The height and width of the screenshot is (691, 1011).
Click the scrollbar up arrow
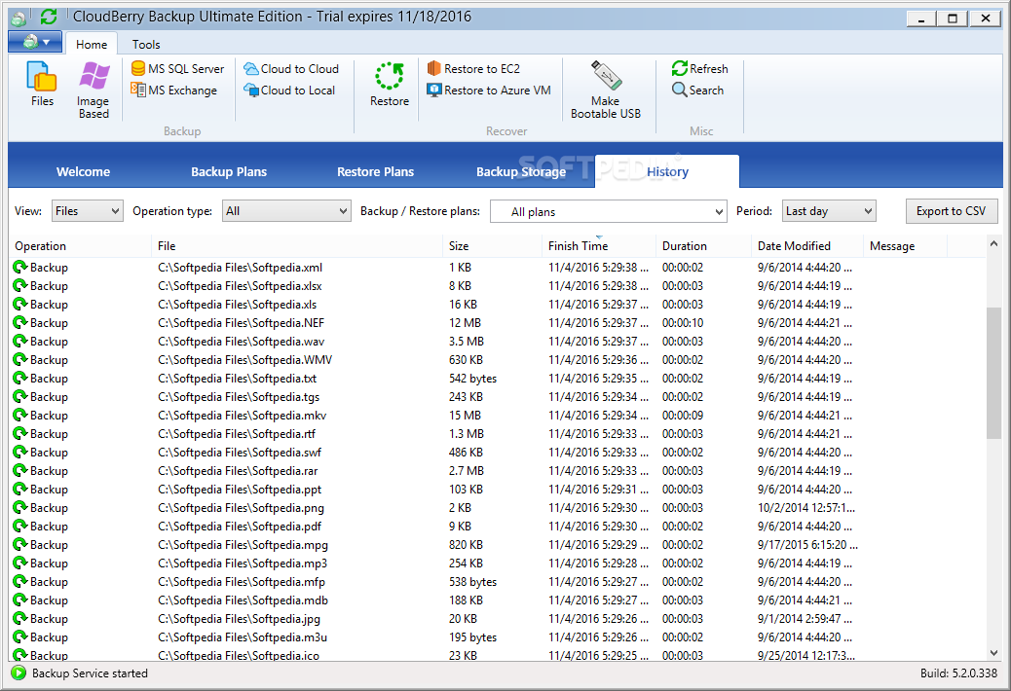point(993,244)
